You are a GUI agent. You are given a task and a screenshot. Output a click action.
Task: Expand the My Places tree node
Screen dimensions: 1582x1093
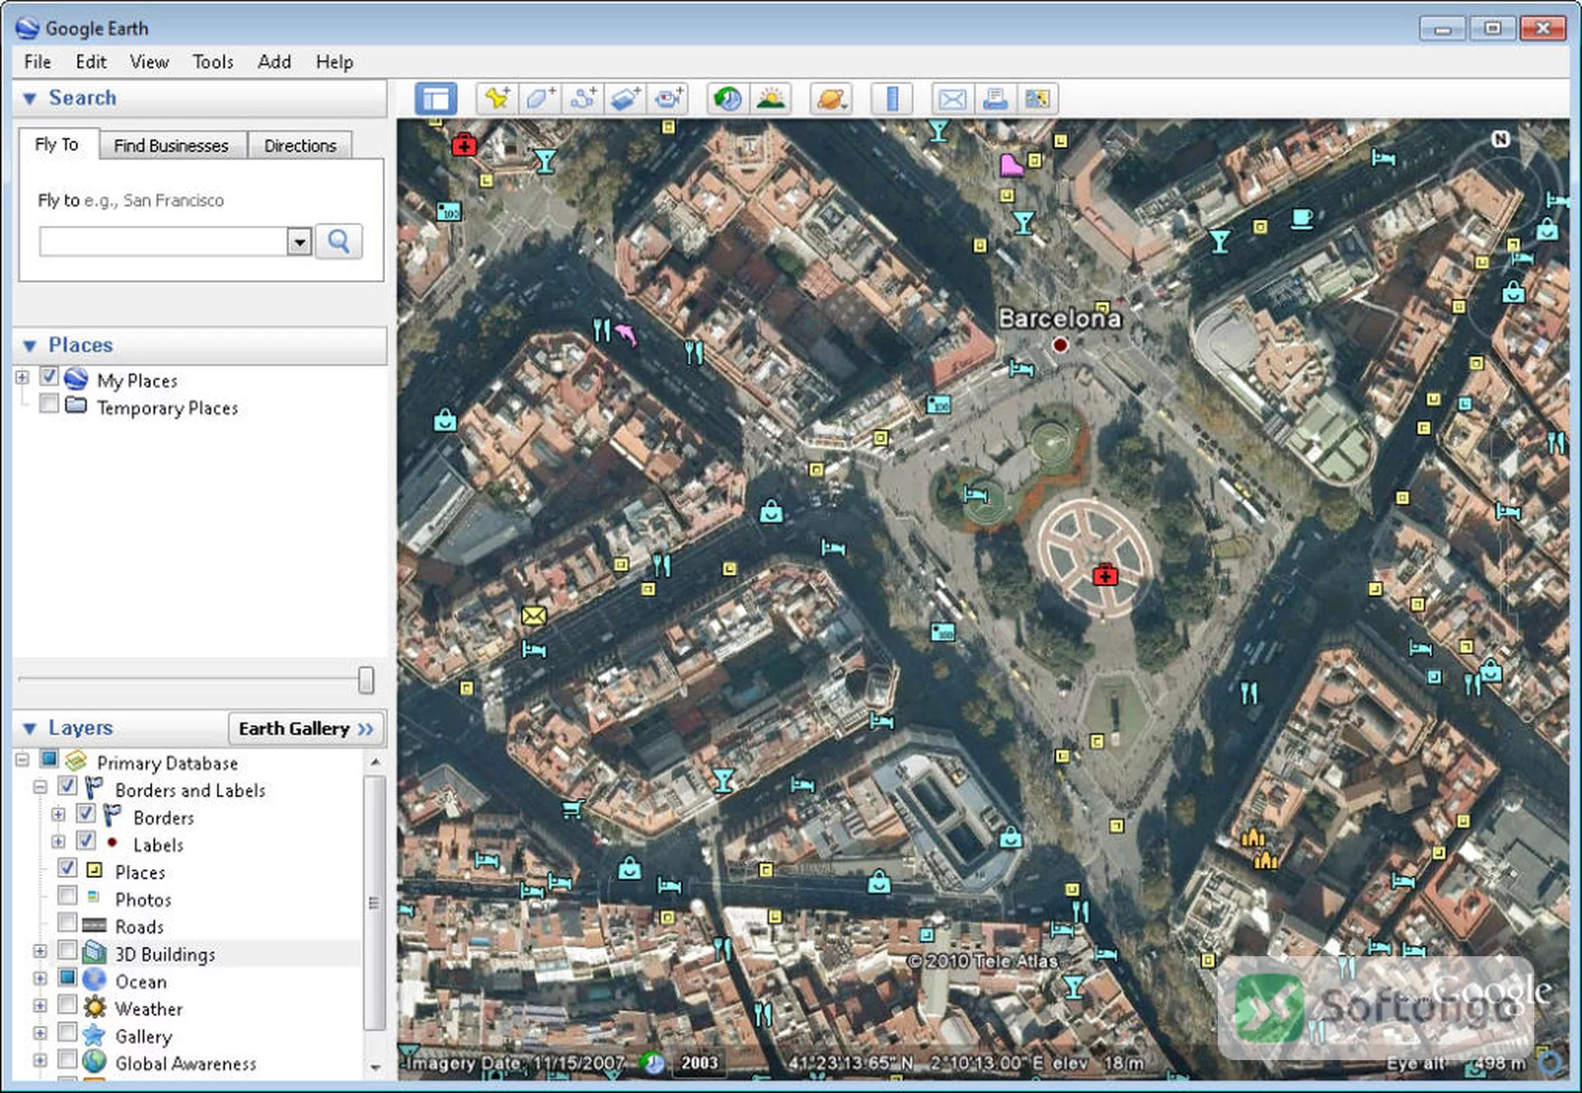[x=22, y=377]
